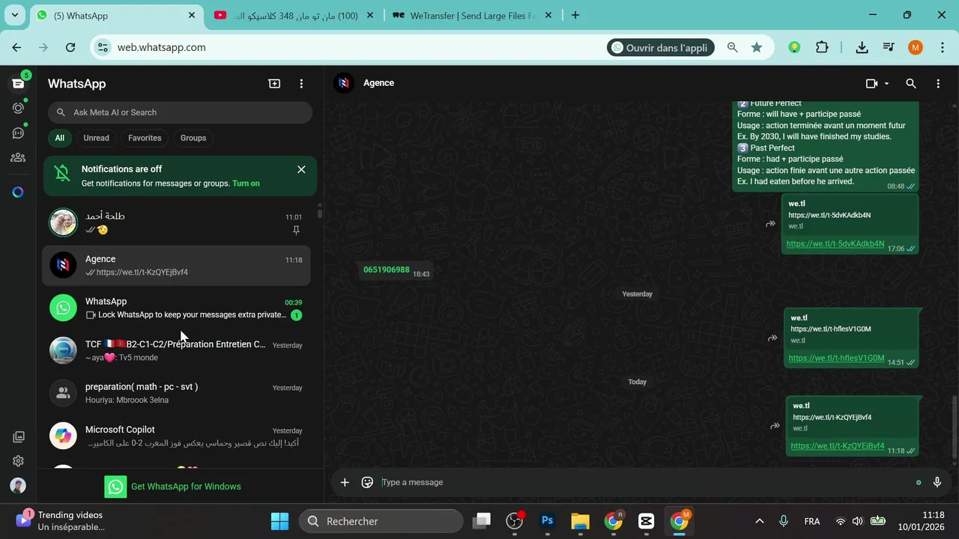959x539 pixels.
Task: Open the profile avatar in sidebar
Action: [x=18, y=486]
